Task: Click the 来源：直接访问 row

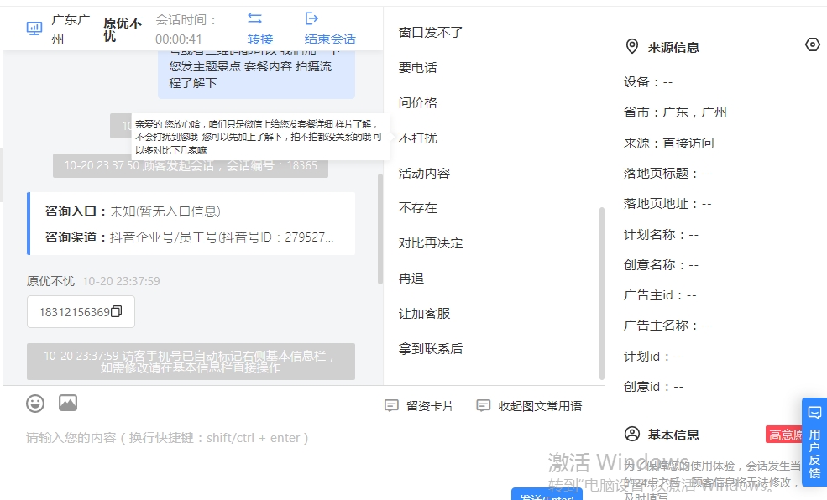Action: pos(669,143)
